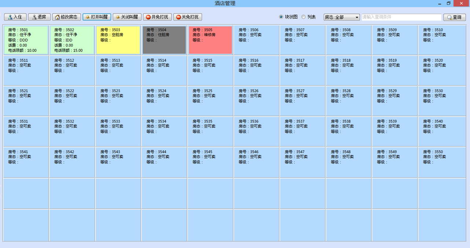Click room 3525 in the grid

[x=210, y=101]
